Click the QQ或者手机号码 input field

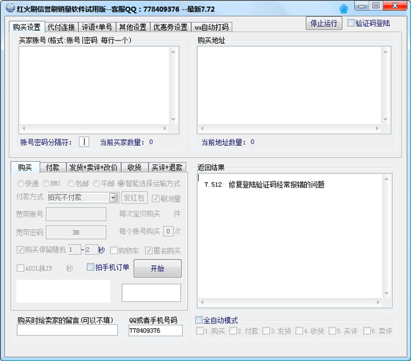pyautogui.click(x=155, y=331)
